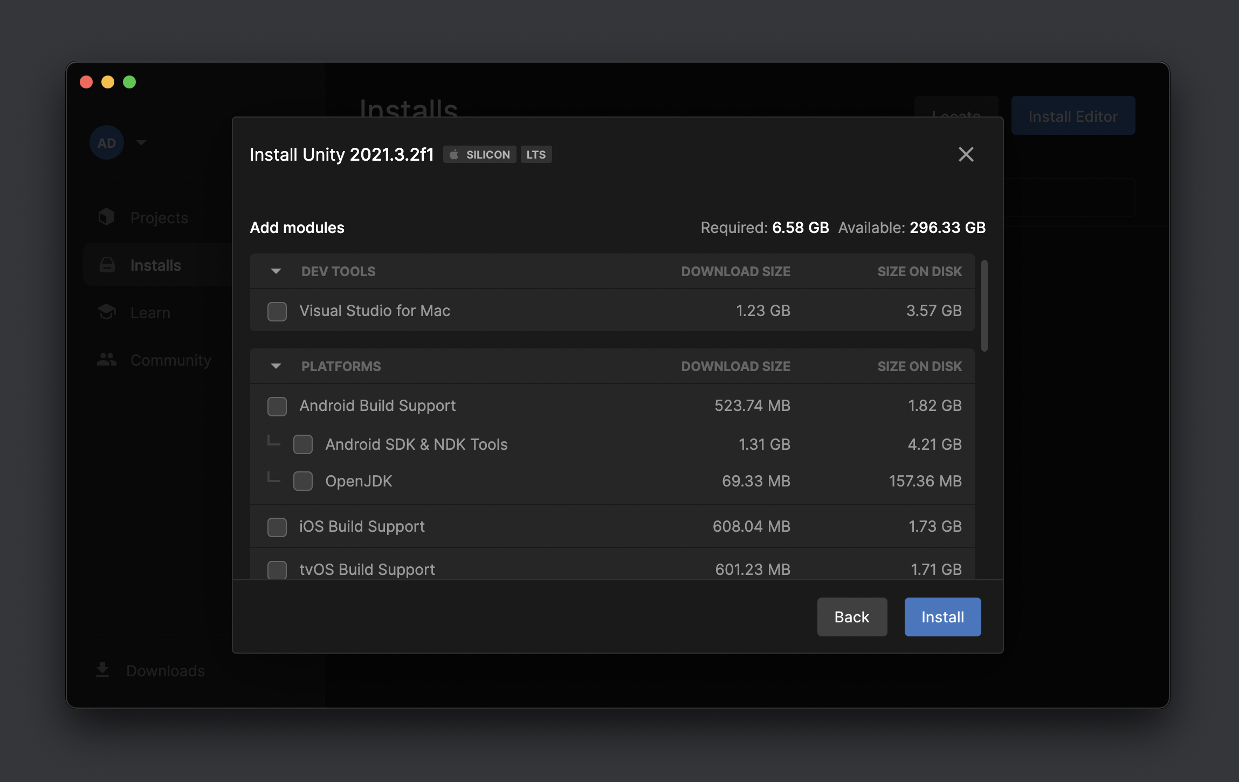Click the tvOS Build Support label
The width and height of the screenshot is (1239, 782).
[x=367, y=570]
